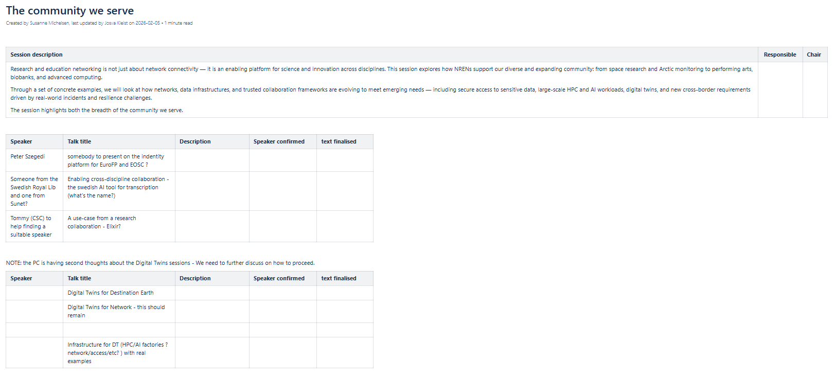Screen dimensions: 835x378
Task: Select the 'Infrastructure for DT' talk cell
Action: click(117, 353)
